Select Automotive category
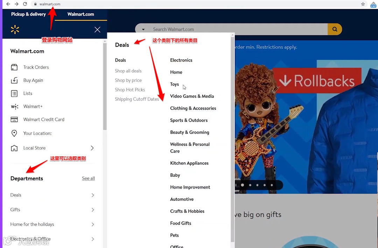378x248 pixels. point(182,199)
